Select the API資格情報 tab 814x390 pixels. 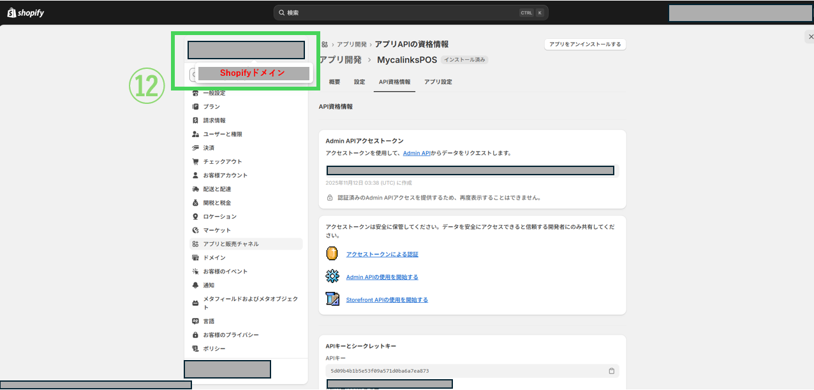394,82
